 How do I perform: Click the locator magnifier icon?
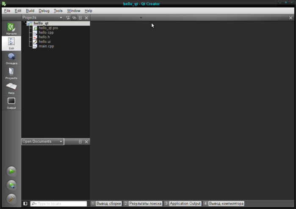[x=34, y=203]
